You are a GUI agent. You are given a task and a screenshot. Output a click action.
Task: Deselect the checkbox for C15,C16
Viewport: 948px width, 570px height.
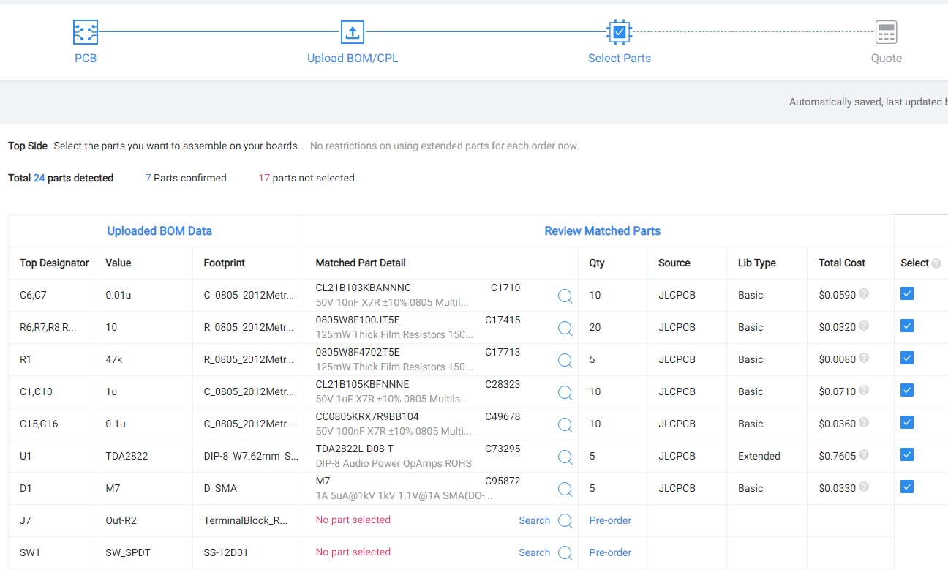point(907,422)
